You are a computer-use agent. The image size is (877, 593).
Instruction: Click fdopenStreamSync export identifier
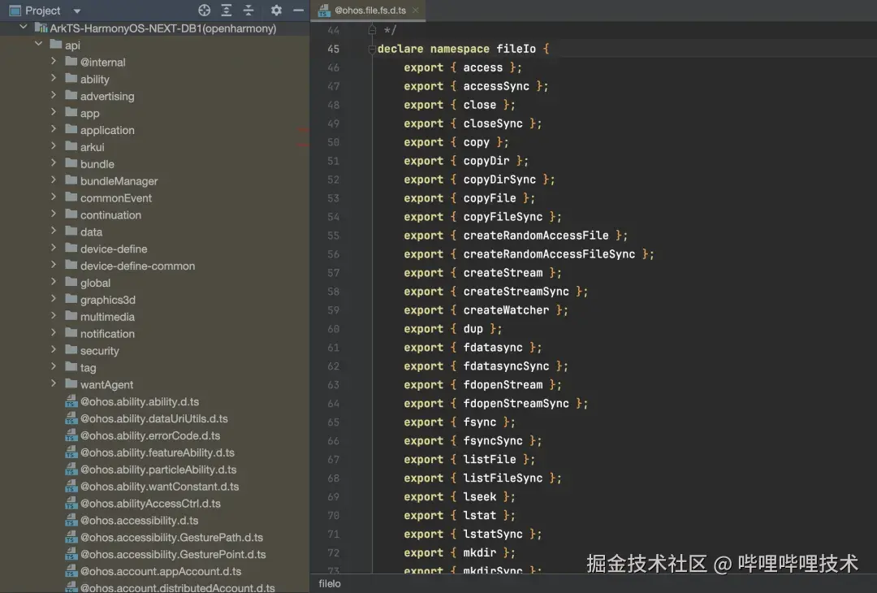coord(516,404)
